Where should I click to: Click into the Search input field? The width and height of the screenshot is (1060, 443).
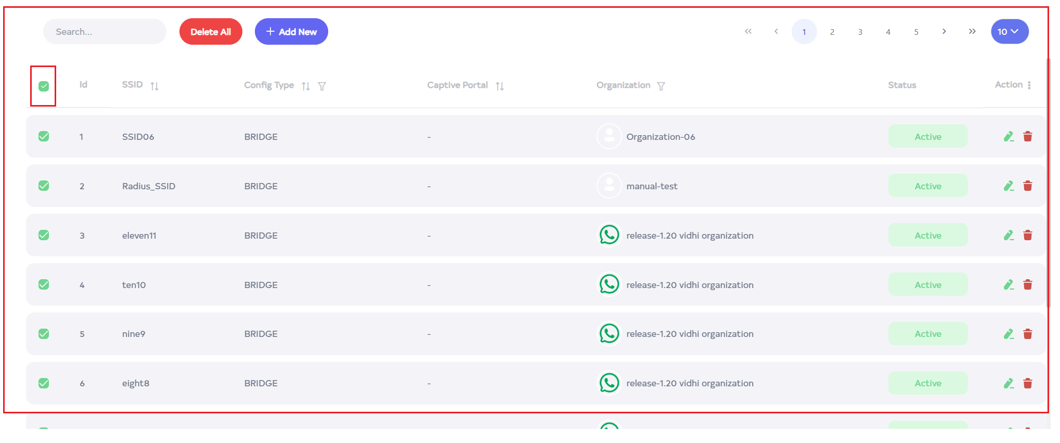pyautogui.click(x=105, y=32)
